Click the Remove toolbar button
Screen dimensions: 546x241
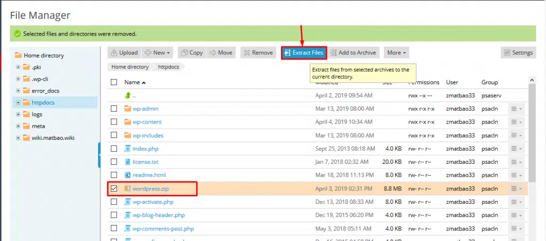pos(257,53)
